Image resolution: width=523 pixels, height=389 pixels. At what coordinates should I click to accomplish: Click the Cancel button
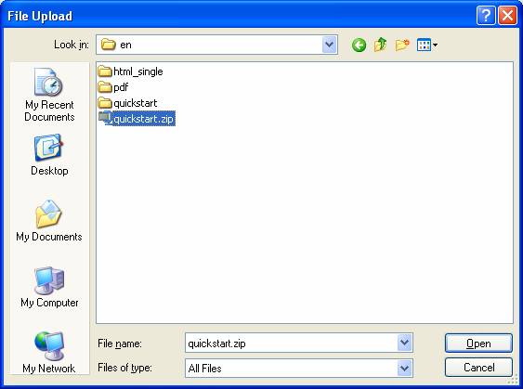(x=478, y=368)
